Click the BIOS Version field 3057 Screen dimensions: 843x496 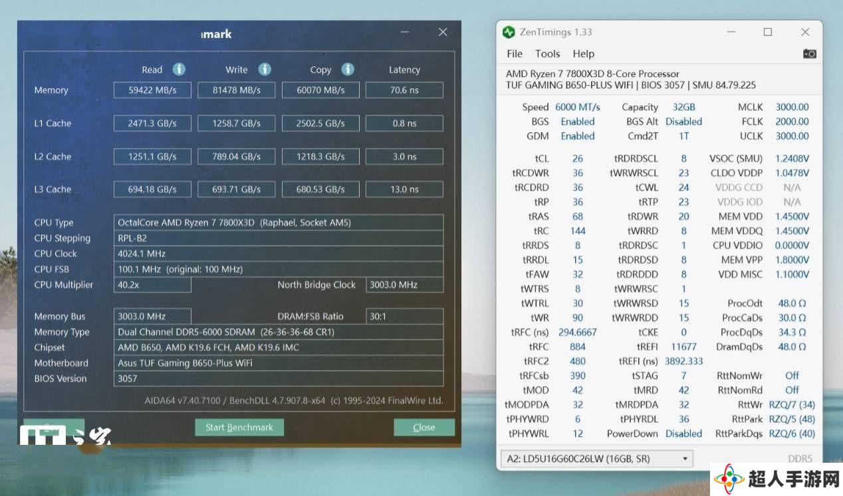[x=279, y=378]
